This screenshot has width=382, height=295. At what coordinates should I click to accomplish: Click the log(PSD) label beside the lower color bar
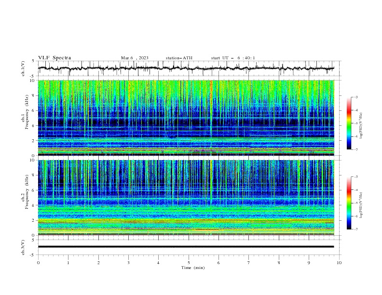[361, 205]
